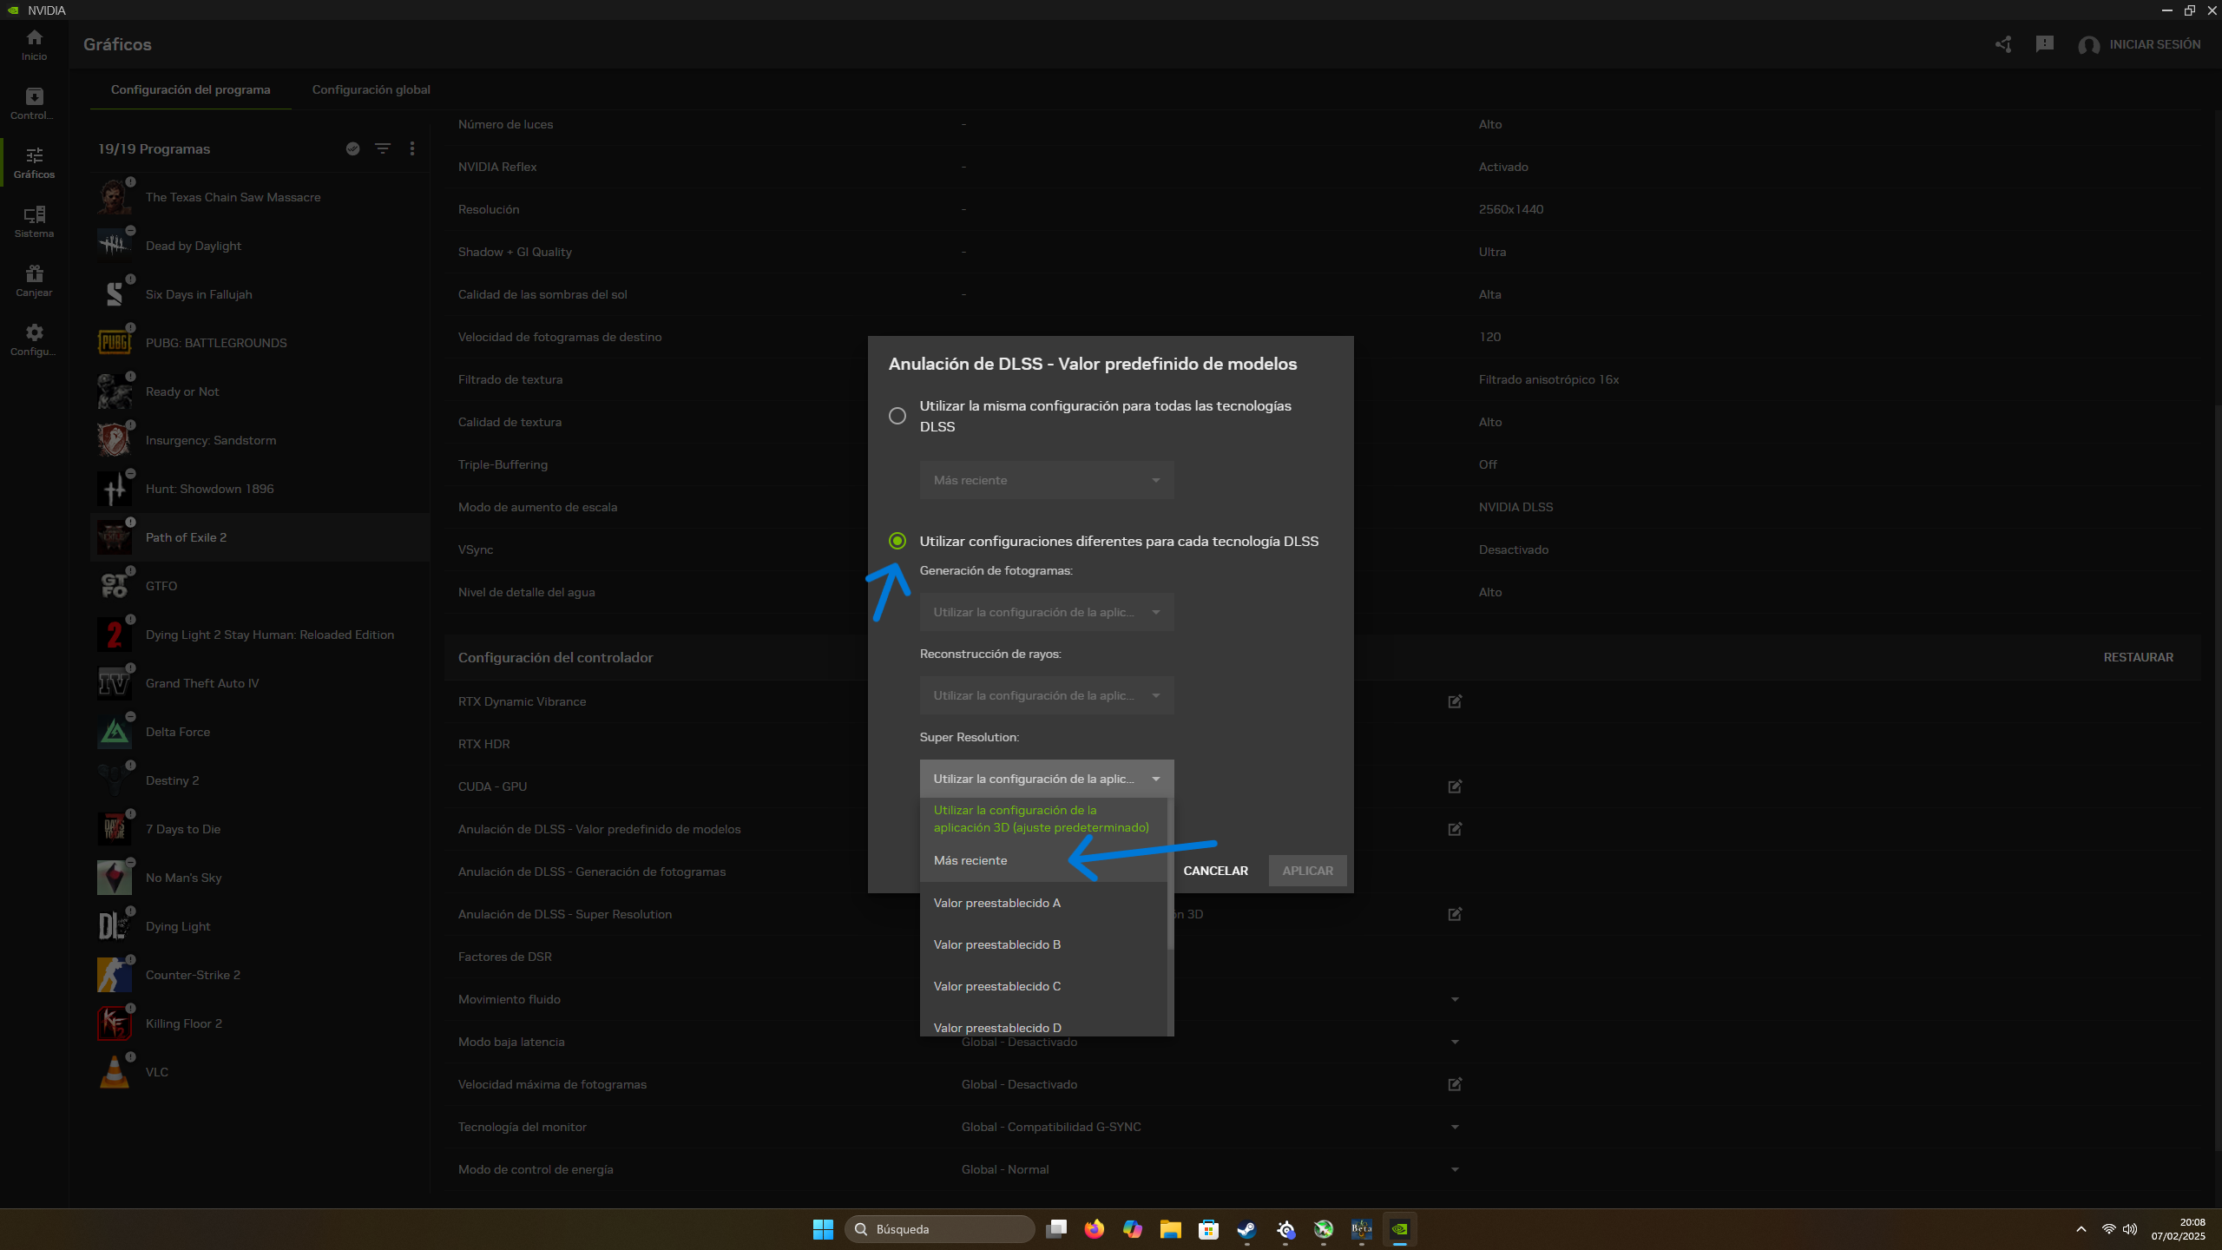The height and width of the screenshot is (1250, 2222).
Task: Click the RESTAURAR button
Action: tap(2138, 657)
